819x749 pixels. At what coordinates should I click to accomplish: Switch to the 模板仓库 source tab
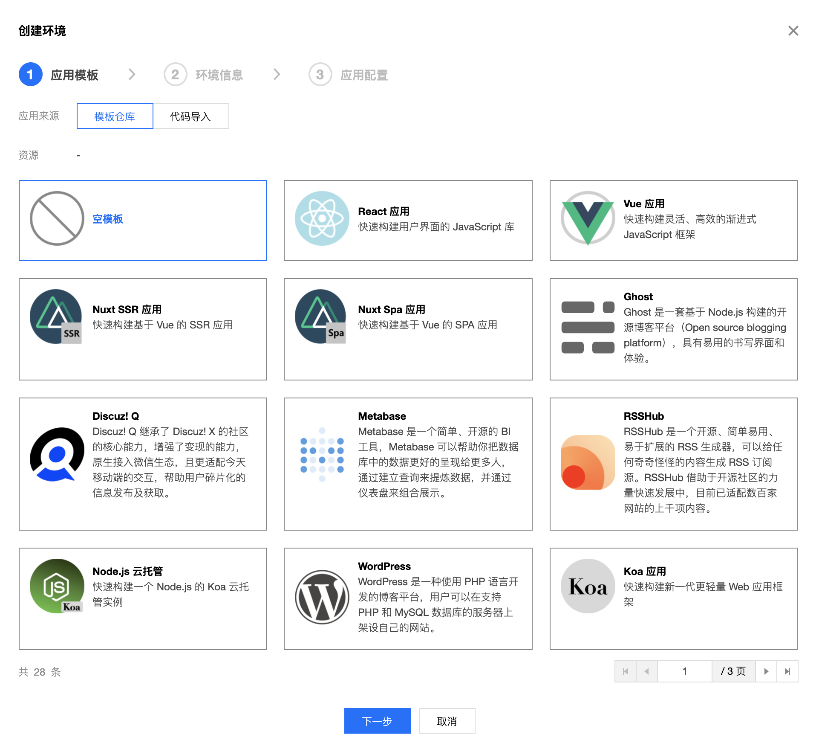[x=115, y=116]
